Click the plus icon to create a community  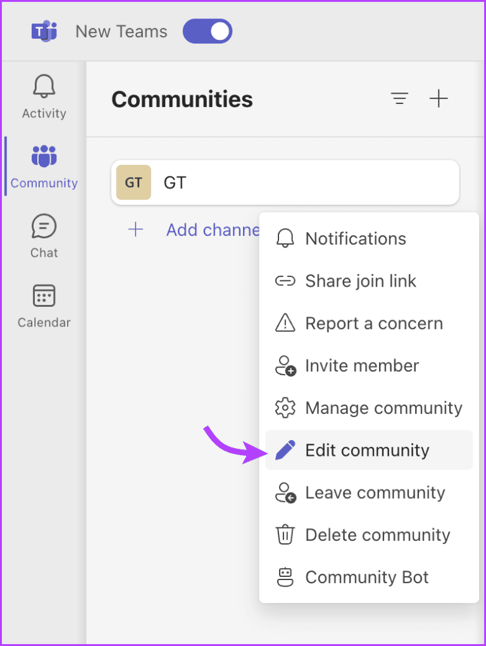439,99
